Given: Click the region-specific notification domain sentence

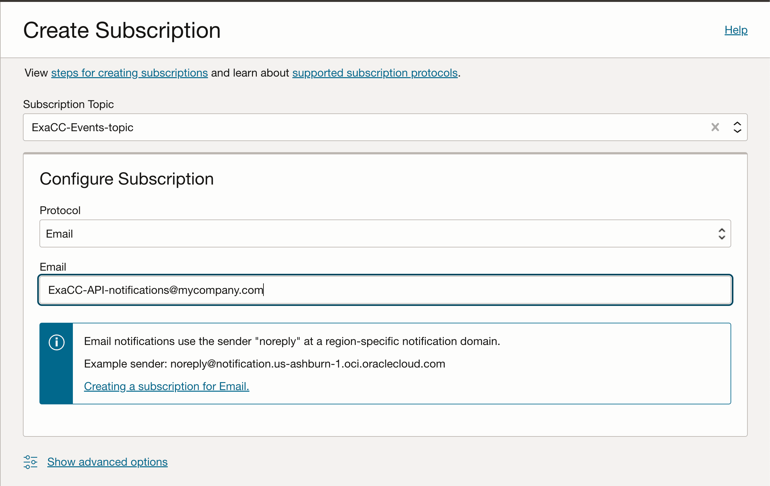Looking at the screenshot, I should point(292,341).
